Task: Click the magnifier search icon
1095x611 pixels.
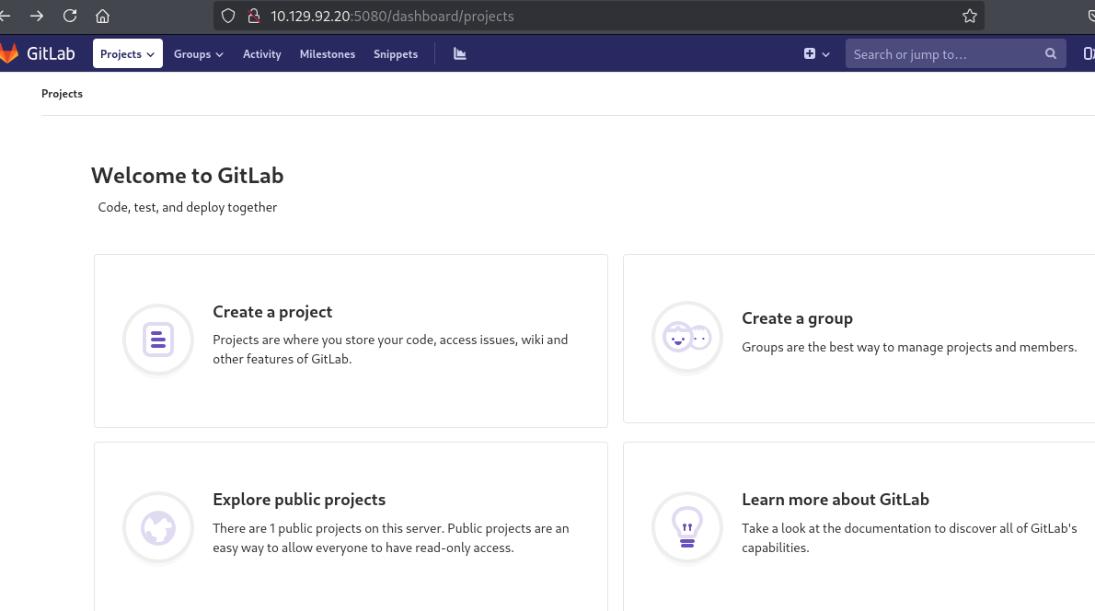Action: click(x=1050, y=53)
